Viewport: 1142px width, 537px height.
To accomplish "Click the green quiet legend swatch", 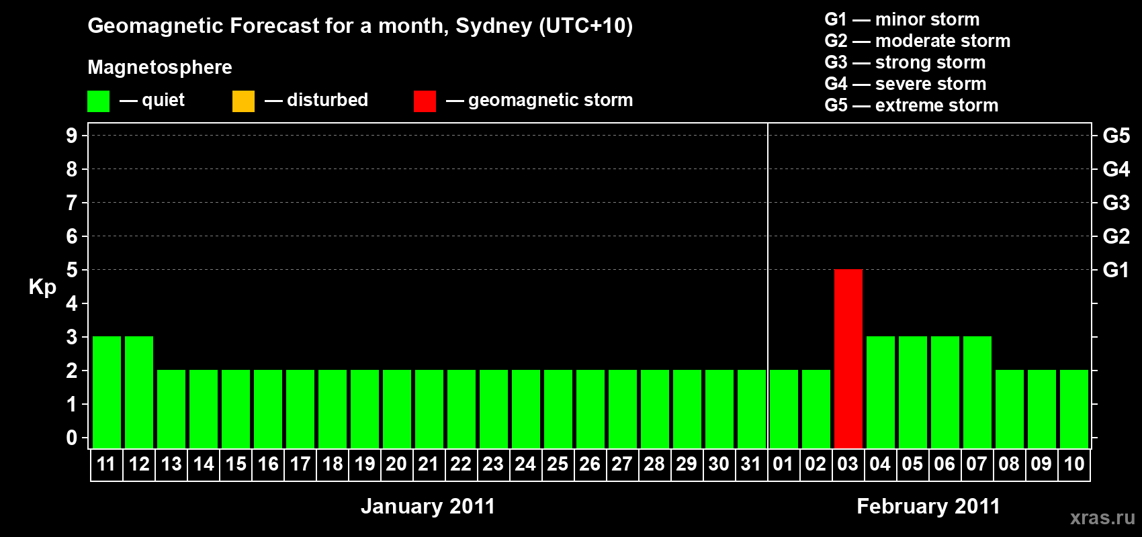I will [x=98, y=101].
